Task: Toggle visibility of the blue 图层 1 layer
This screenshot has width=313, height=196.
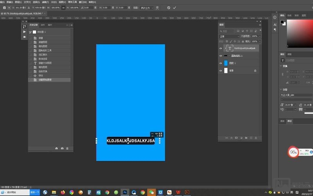Action: [x=221, y=63]
